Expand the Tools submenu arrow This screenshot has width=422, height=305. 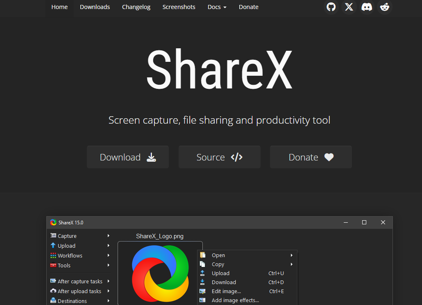tap(109, 265)
